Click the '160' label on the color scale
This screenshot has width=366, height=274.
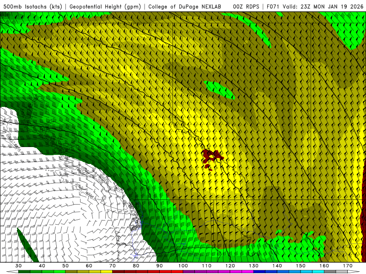click(324, 266)
